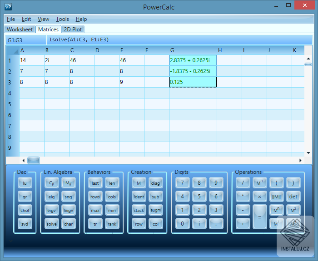Click digit 0 on the keypad
318x261 pixels.
[182, 223]
